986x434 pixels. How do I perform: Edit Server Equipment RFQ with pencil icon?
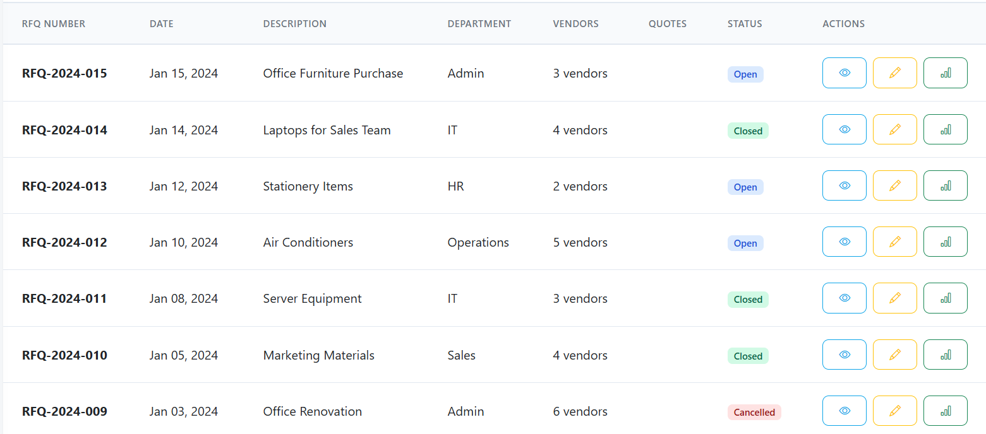point(895,298)
